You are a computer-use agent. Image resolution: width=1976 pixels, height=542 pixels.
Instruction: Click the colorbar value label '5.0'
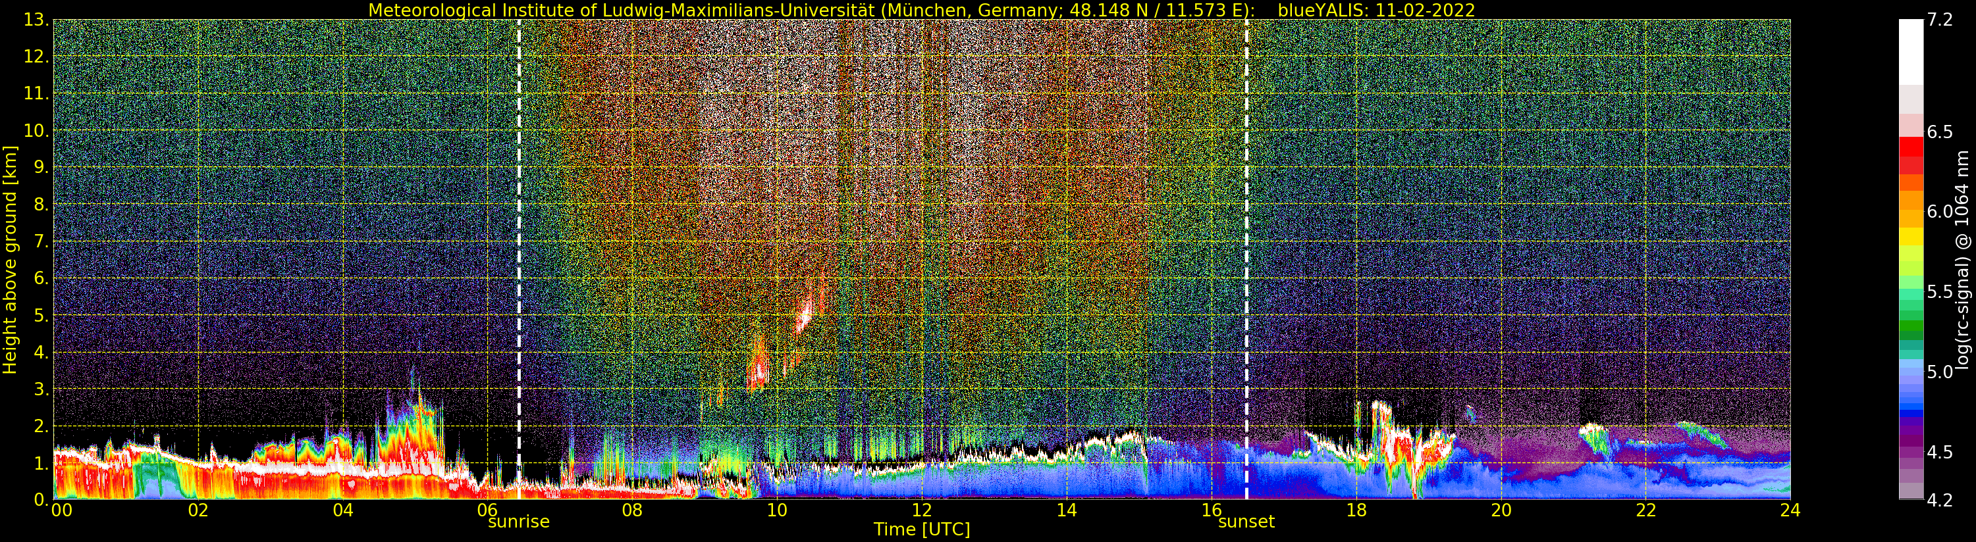click(x=1939, y=372)
